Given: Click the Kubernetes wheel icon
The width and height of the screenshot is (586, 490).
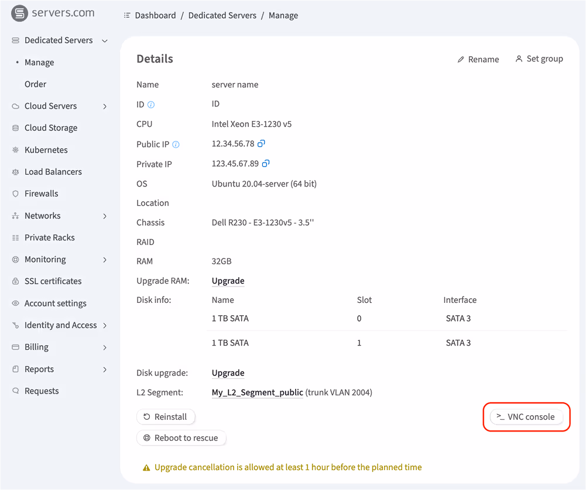Looking at the screenshot, I should [x=15, y=150].
